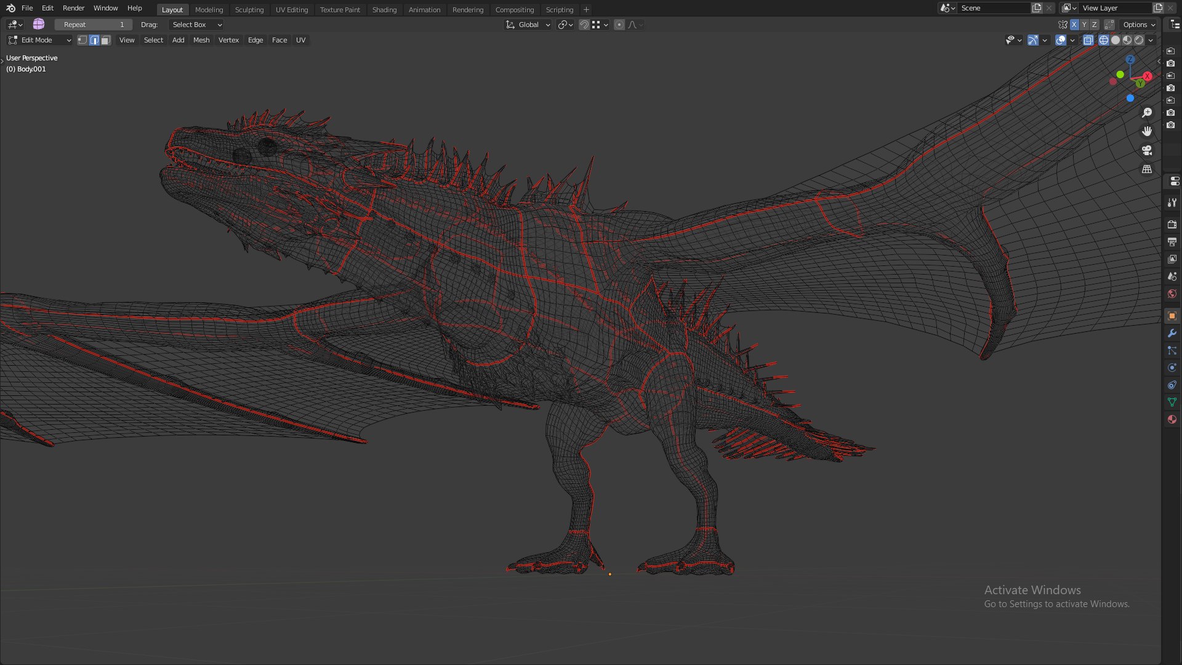Activate the pan view hand icon
The width and height of the screenshot is (1182, 665).
[x=1147, y=131]
